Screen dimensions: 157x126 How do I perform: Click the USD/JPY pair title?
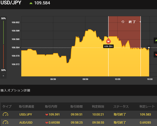click(x=11, y=3)
